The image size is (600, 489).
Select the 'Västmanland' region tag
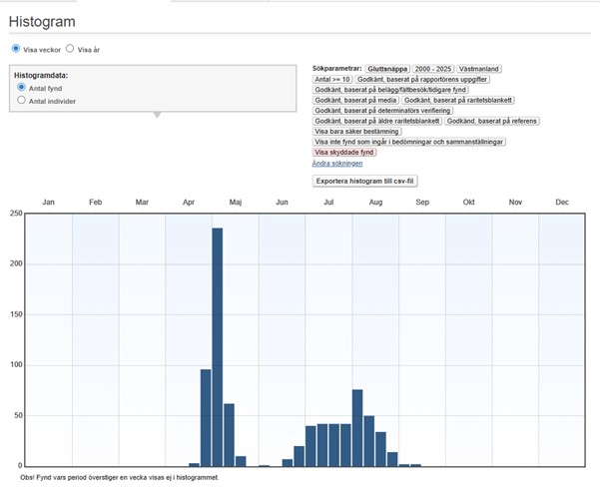480,69
